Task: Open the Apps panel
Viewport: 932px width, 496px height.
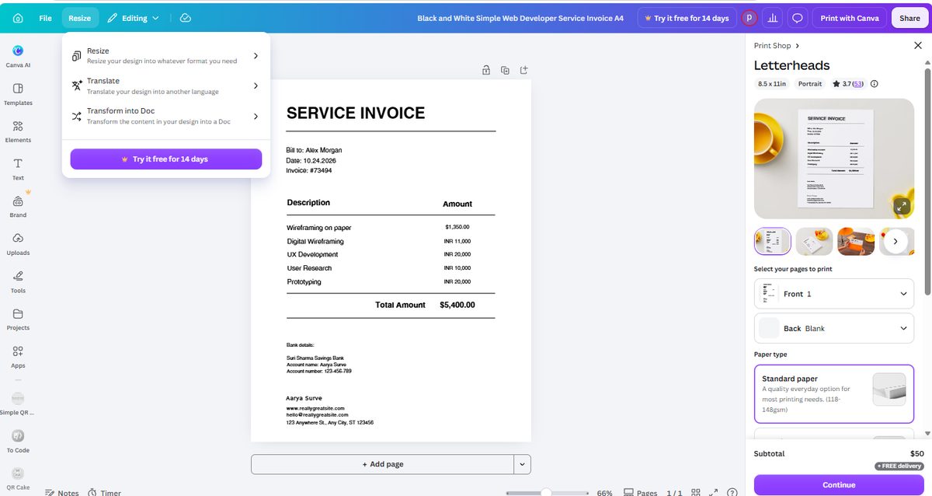Action: 18,357
